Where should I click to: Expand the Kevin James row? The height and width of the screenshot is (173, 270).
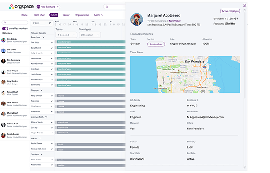coord(51,58)
